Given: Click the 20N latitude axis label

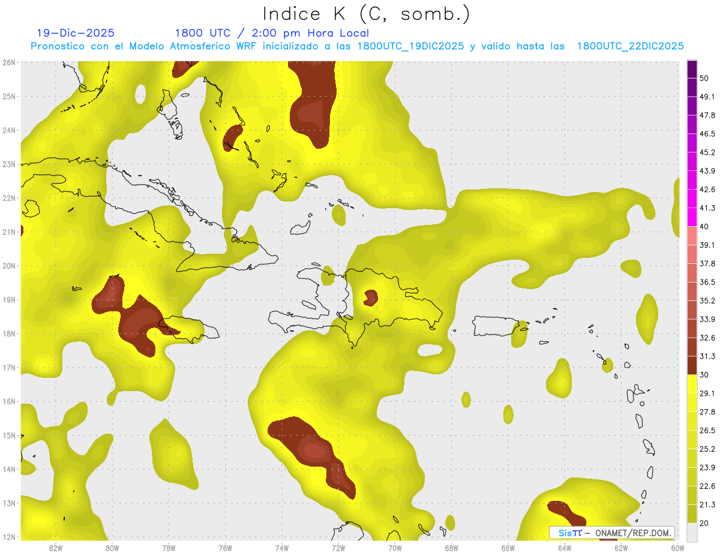Looking at the screenshot, I should coord(8,266).
